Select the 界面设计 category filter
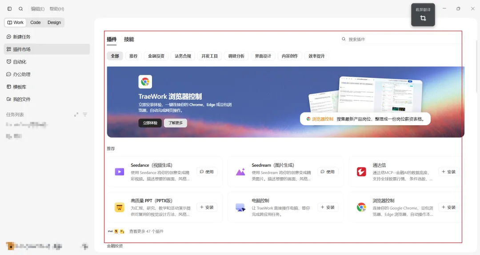 click(x=263, y=56)
